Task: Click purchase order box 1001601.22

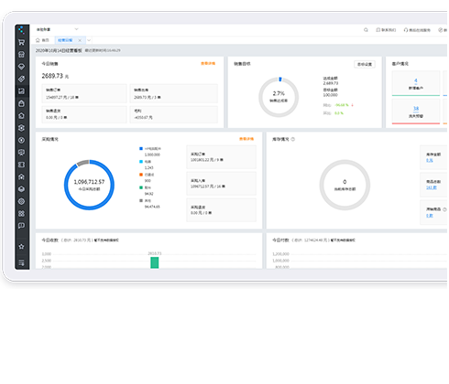Action: (x=222, y=157)
